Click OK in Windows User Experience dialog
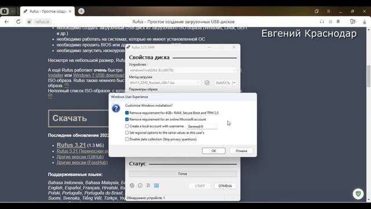Viewport: 371px width, 209px height. [x=213, y=151]
